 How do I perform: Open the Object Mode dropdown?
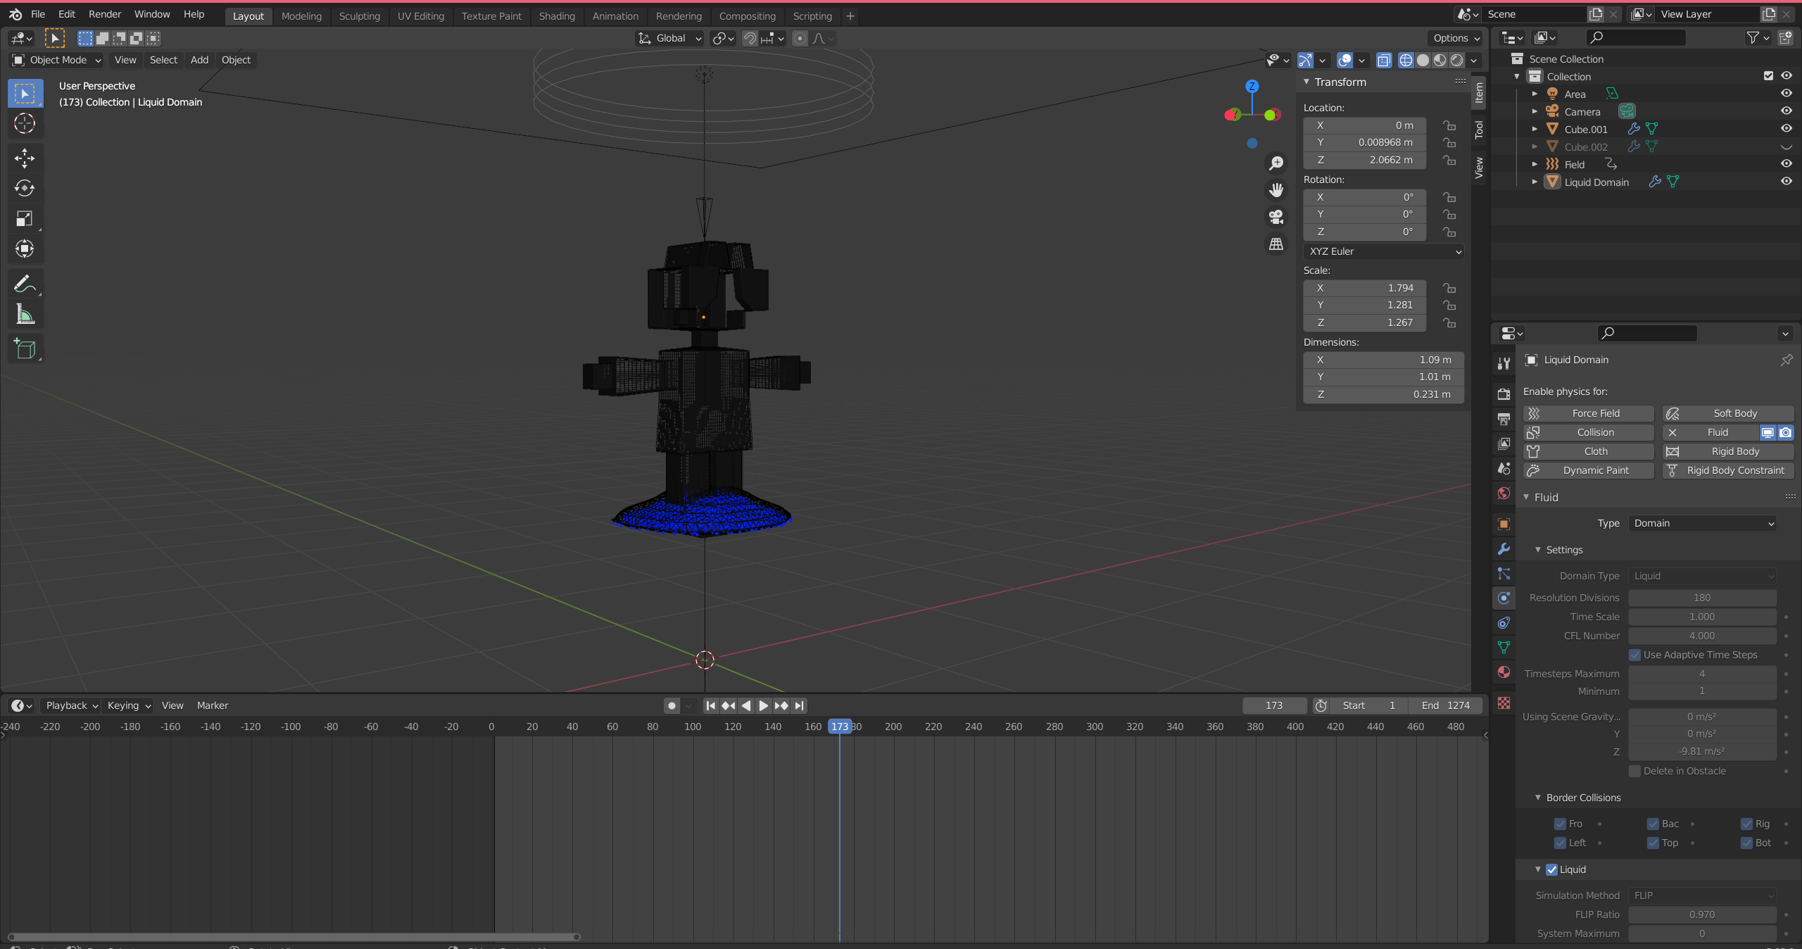(x=58, y=60)
